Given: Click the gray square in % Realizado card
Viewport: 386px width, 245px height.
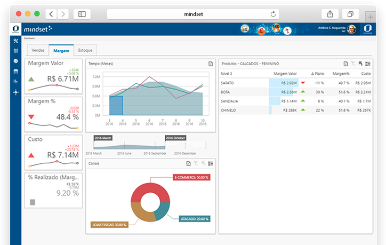Looking at the screenshot, I should tap(33, 202).
